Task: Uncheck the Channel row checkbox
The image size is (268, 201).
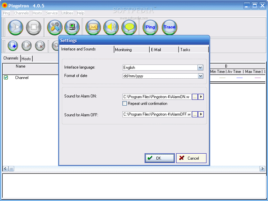Action: click(x=6, y=77)
